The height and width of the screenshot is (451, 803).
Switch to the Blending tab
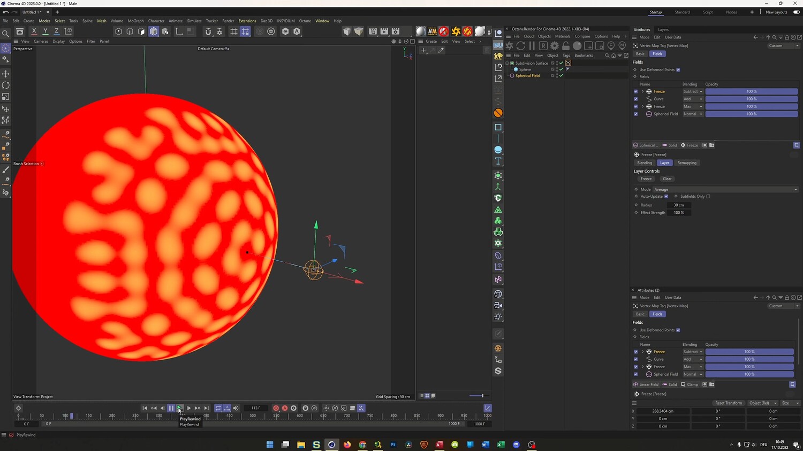[645, 163]
